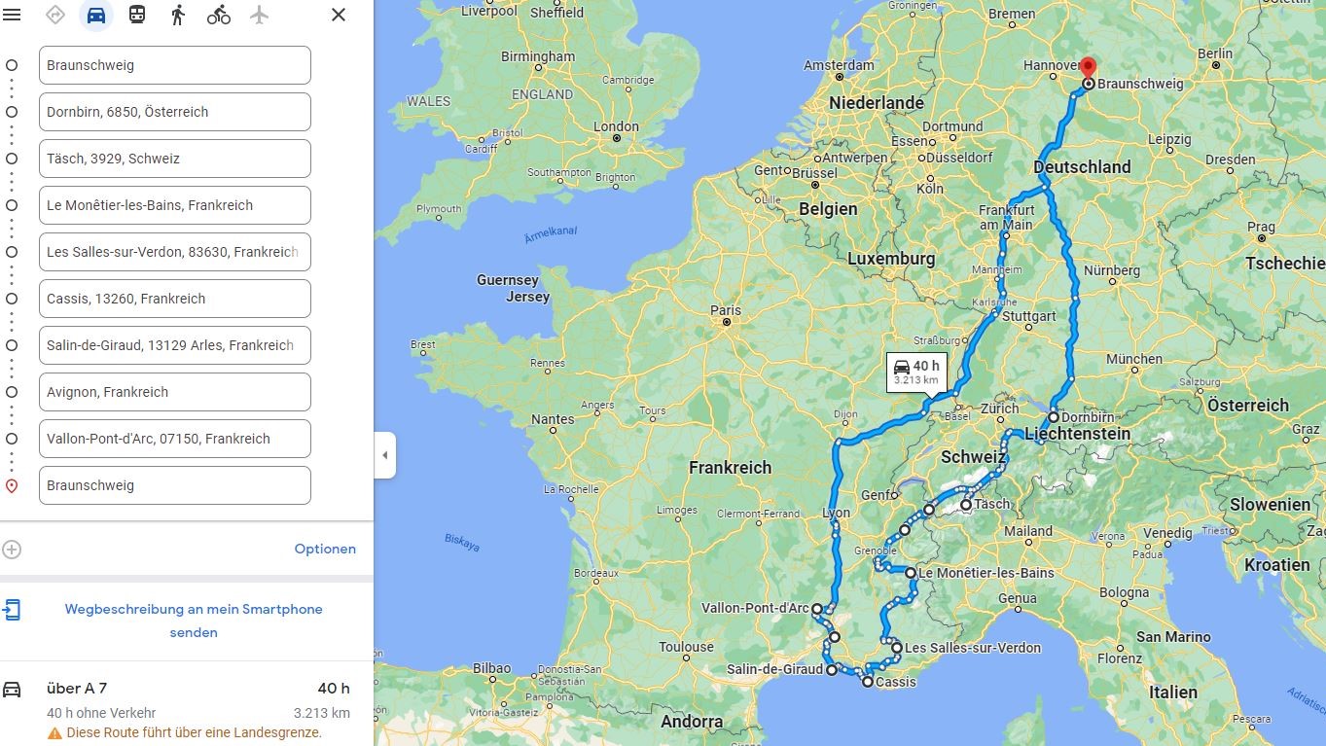1326x746 pixels.
Task: Choose cycling travel mode icon
Action: pyautogui.click(x=219, y=15)
